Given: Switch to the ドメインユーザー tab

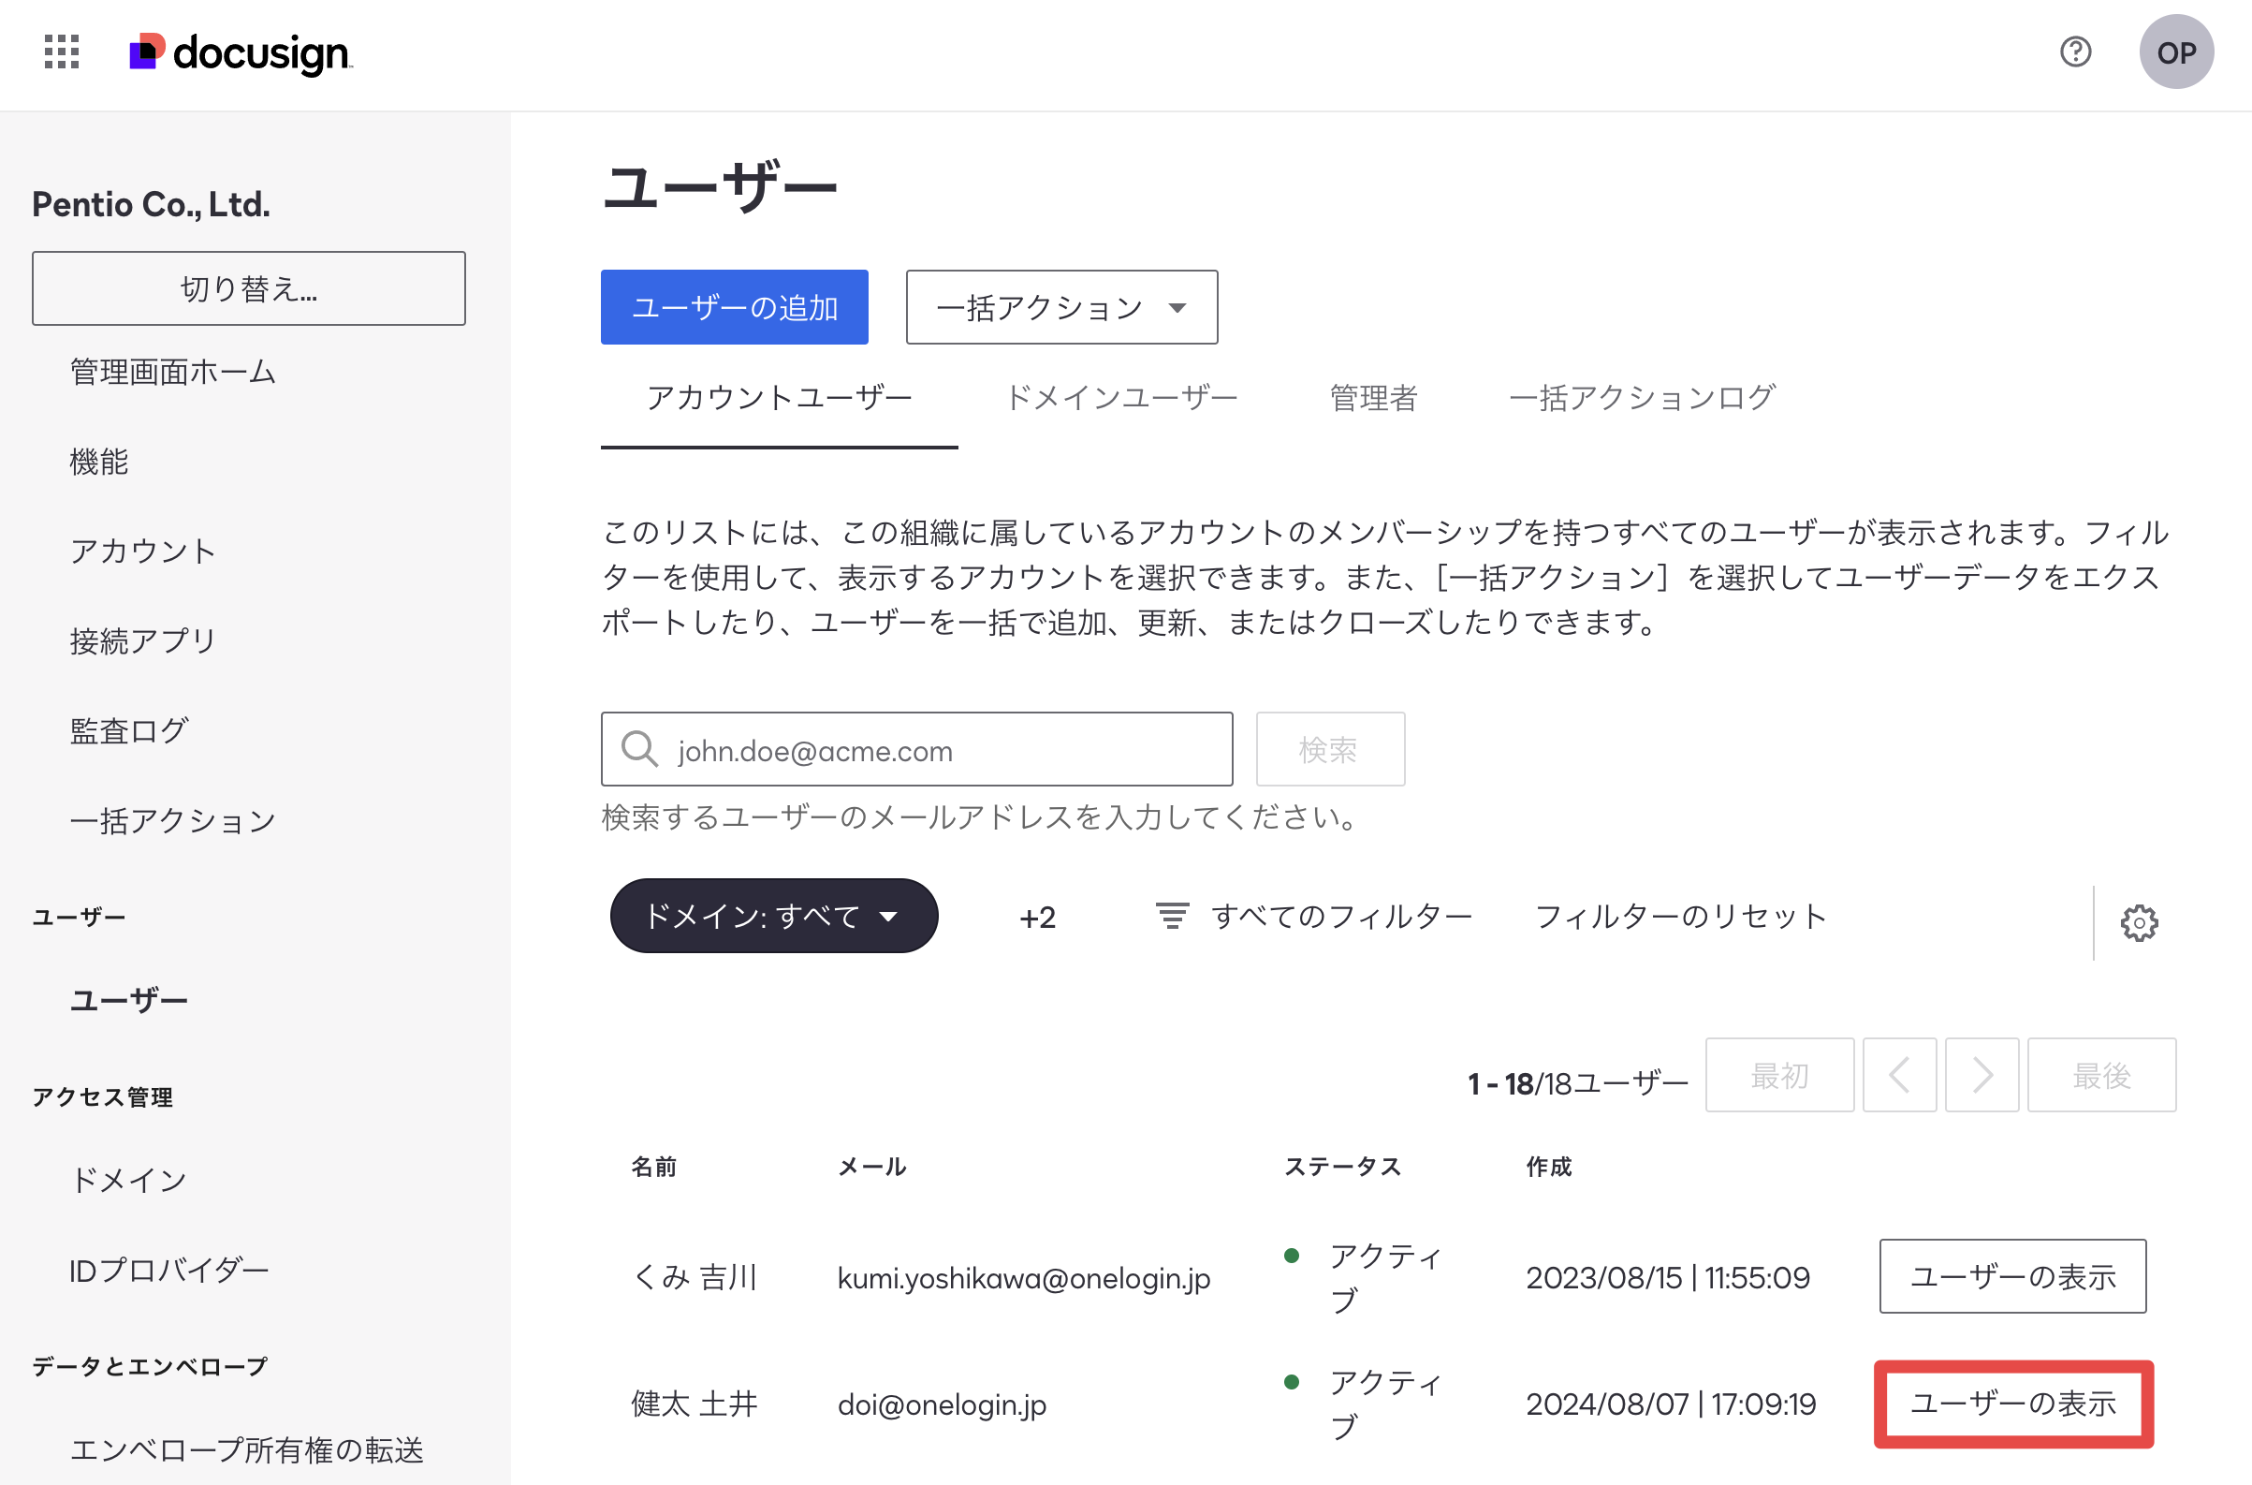Looking at the screenshot, I should pos(1120,398).
